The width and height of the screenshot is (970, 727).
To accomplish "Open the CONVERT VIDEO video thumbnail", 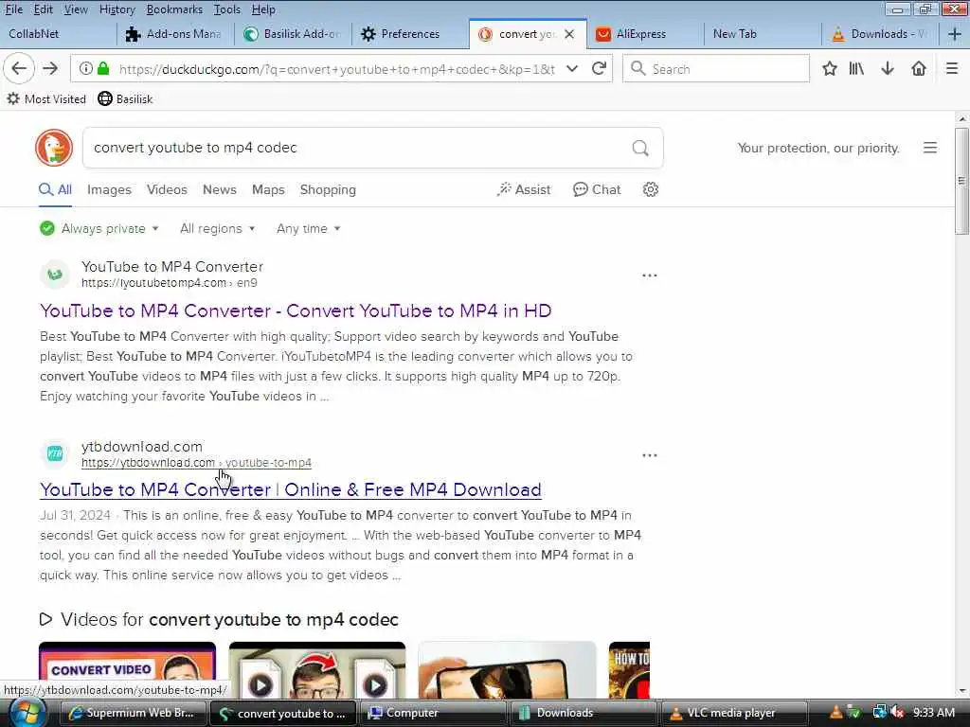I will pos(128,669).
